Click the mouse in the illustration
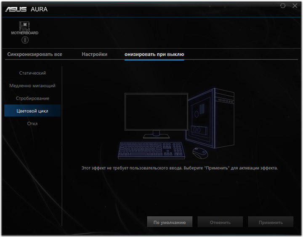 click(200, 153)
